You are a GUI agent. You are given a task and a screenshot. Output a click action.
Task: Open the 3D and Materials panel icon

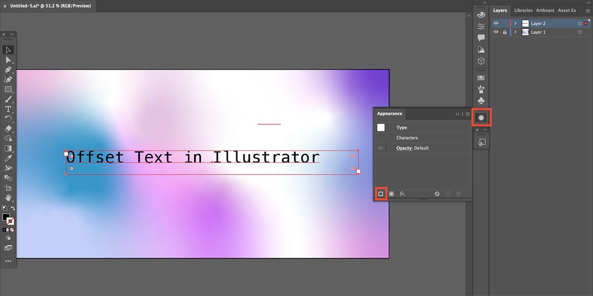coord(481,61)
